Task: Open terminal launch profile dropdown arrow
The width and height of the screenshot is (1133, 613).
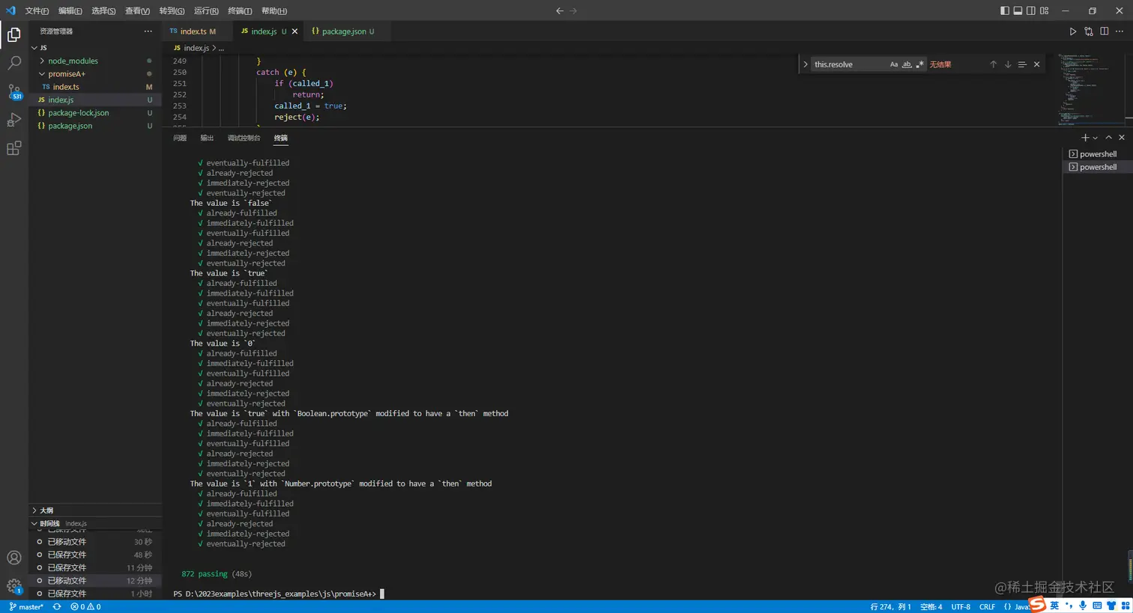Action: tap(1096, 138)
